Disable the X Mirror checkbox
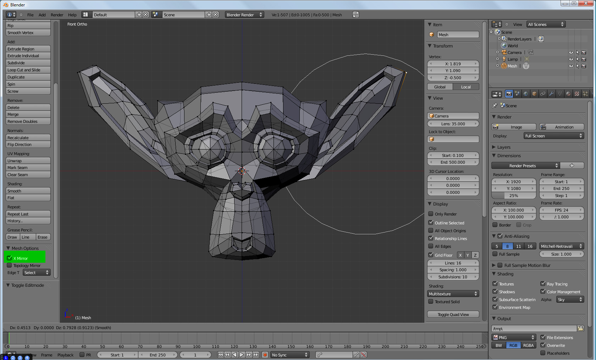The image size is (596, 360). point(10,258)
